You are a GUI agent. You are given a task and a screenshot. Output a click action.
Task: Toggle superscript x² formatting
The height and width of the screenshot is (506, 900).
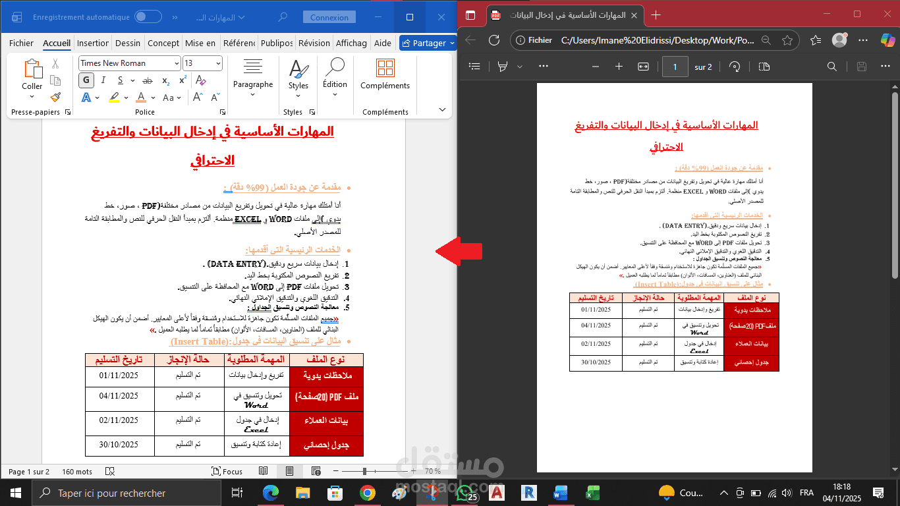[x=183, y=80]
